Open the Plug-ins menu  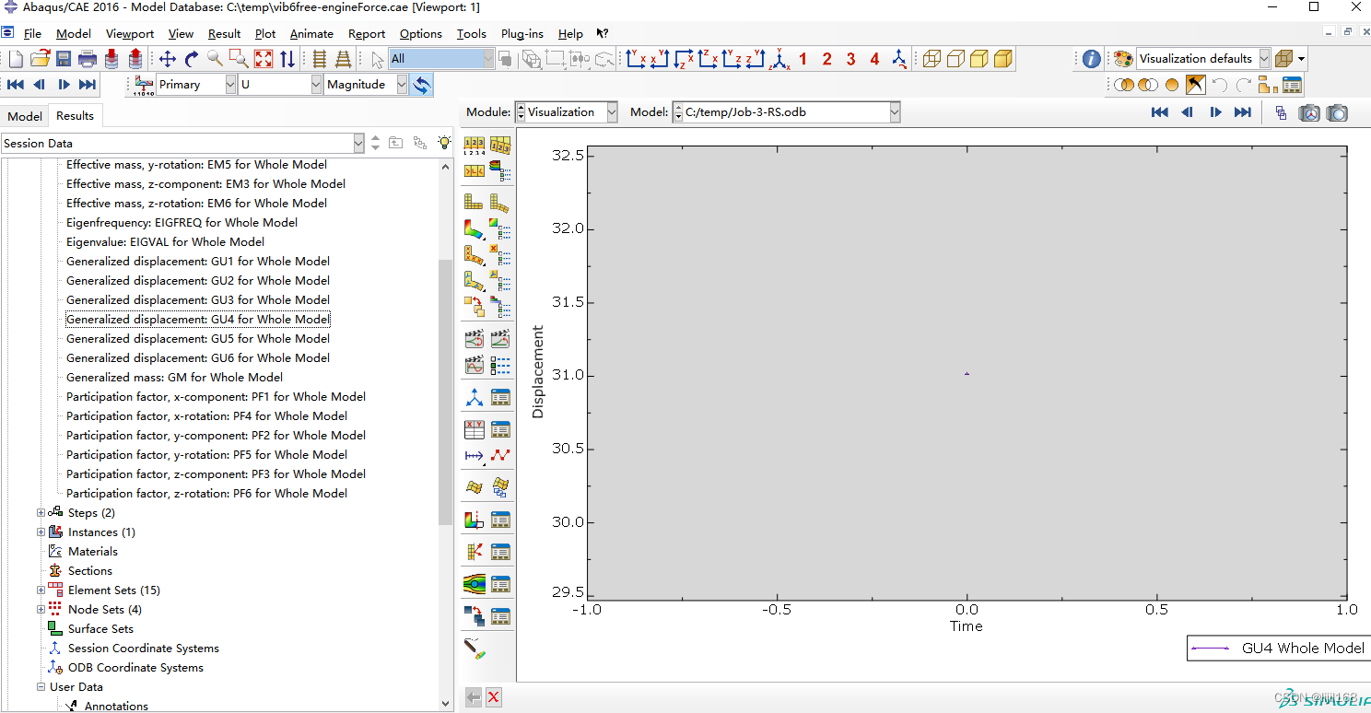click(x=521, y=34)
